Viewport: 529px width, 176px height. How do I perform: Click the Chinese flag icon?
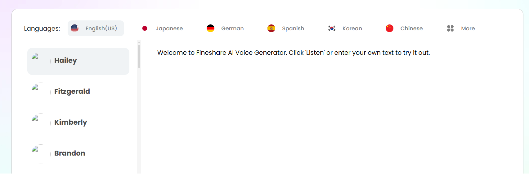pyautogui.click(x=389, y=28)
